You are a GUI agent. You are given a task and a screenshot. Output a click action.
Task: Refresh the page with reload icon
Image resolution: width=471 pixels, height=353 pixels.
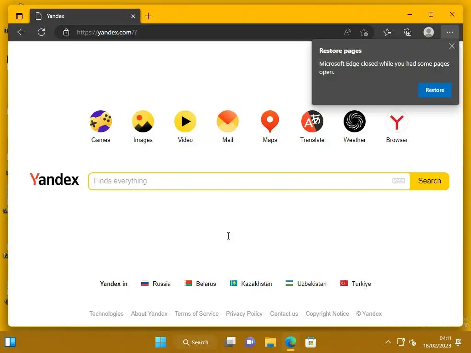coord(41,32)
